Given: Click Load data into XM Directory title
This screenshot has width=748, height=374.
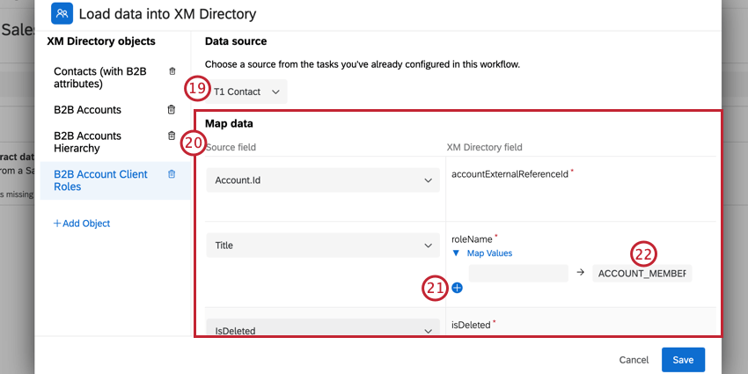Looking at the screenshot, I should (x=167, y=14).
